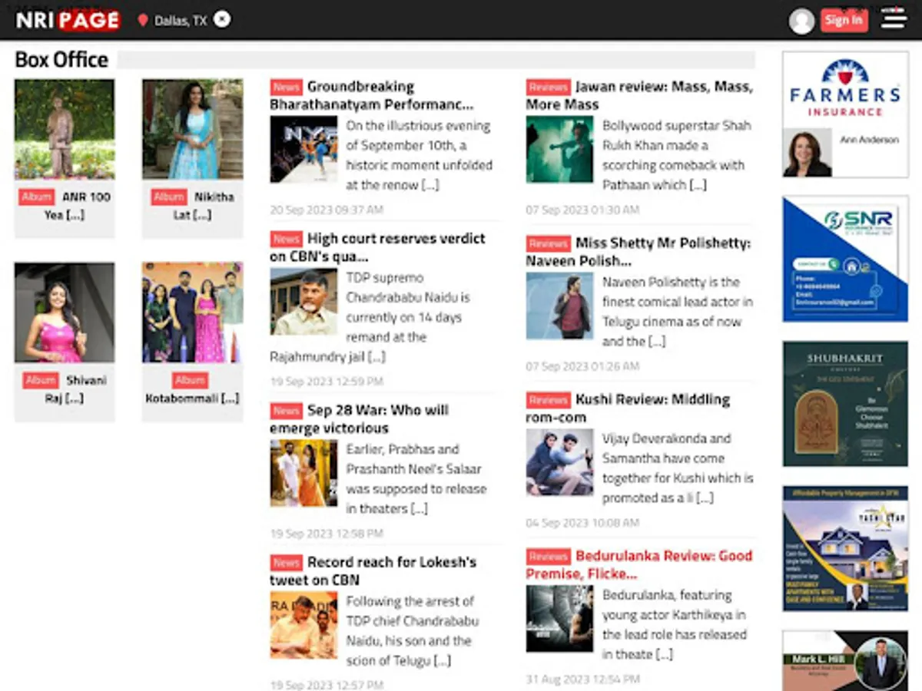Image resolution: width=922 pixels, height=691 pixels.
Task: Remove the Dallas, TX location filter
Action: click(222, 20)
